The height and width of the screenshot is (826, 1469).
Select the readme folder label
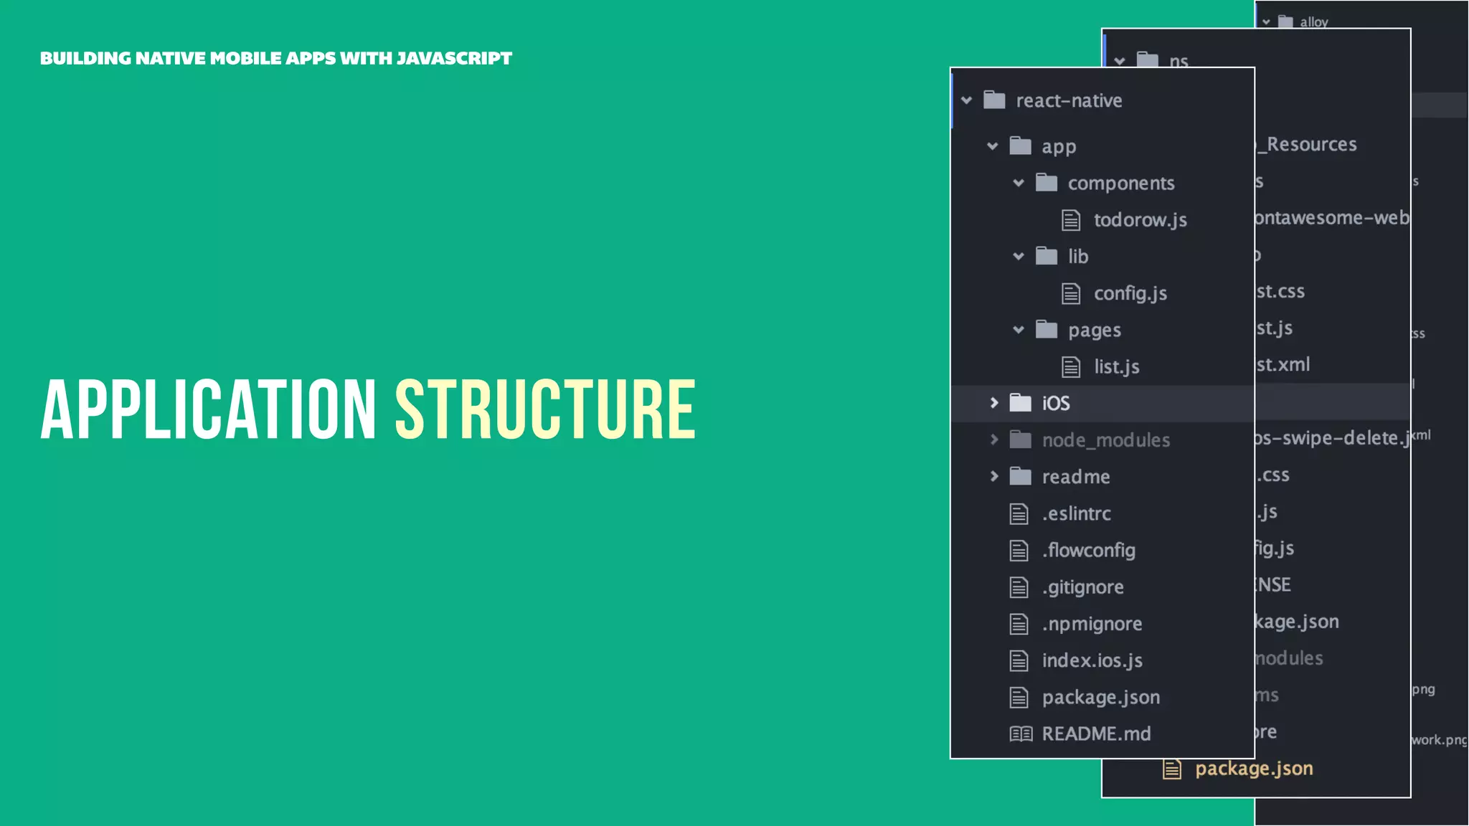(1076, 477)
